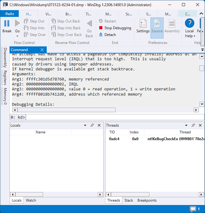Click the Locals horizontal scrollbar thumb

(29, 195)
